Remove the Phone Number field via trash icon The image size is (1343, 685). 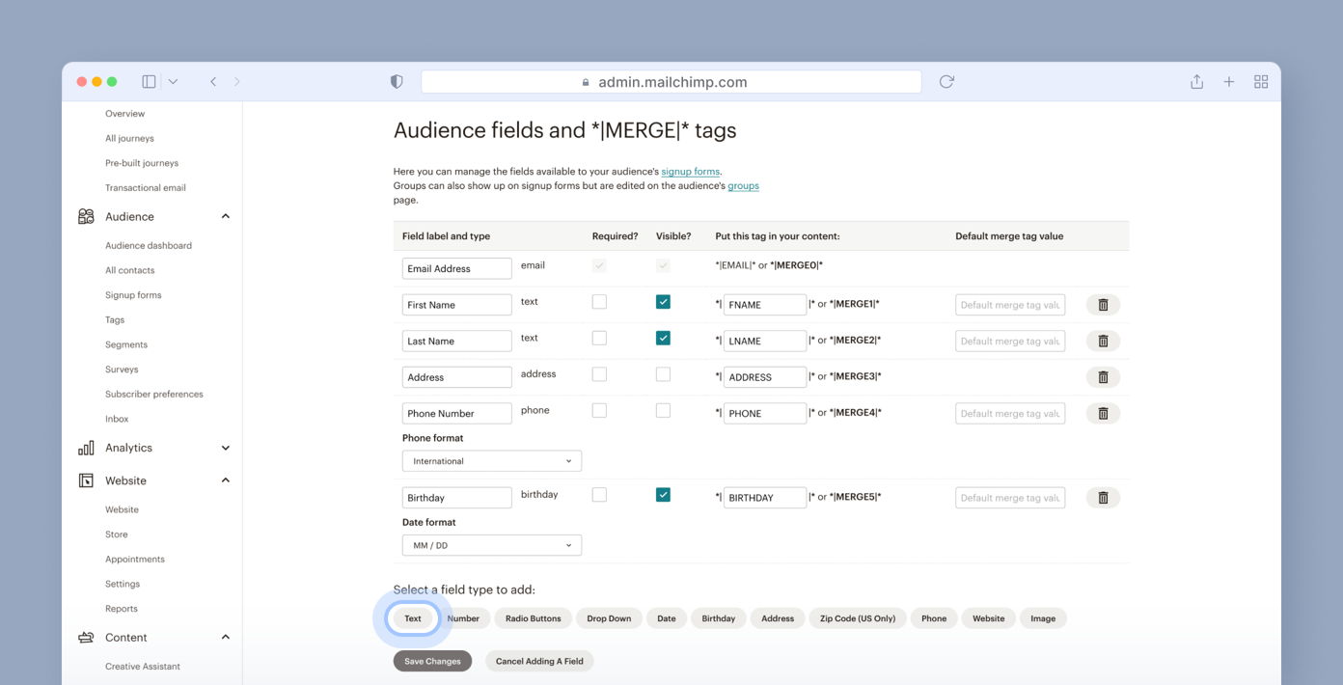(1103, 414)
